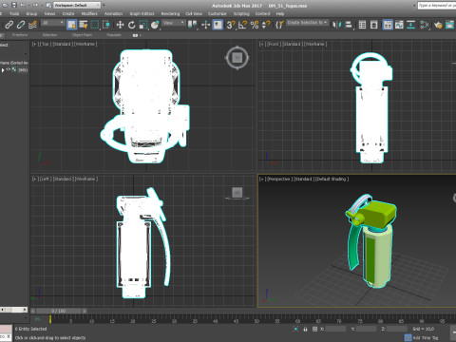Click the Edit Named Selection Sets icon

pos(279,25)
